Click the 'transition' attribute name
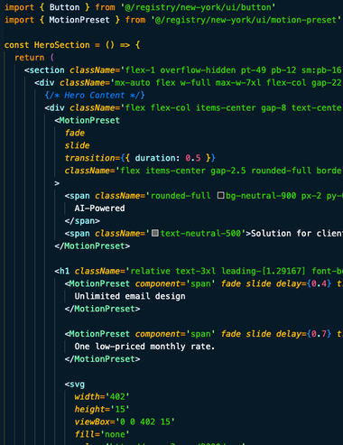Image resolution: width=343 pixels, height=445 pixels. pos(89,158)
